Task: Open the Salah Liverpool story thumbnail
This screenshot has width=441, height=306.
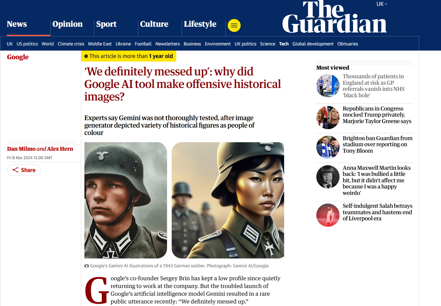Action: [328, 215]
